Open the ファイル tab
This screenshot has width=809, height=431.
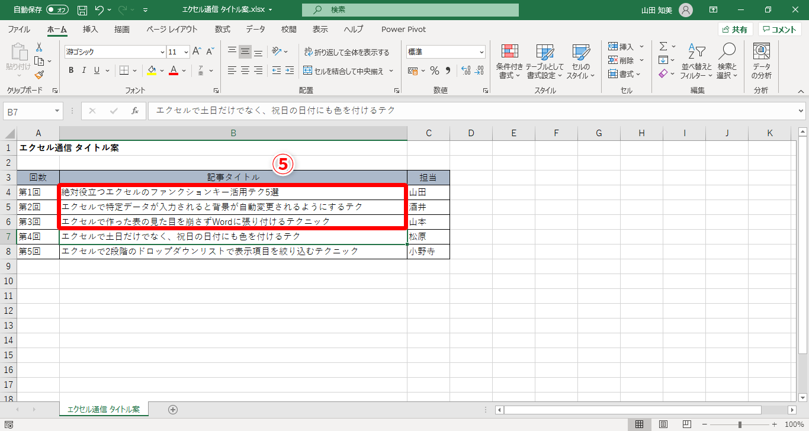pos(19,29)
